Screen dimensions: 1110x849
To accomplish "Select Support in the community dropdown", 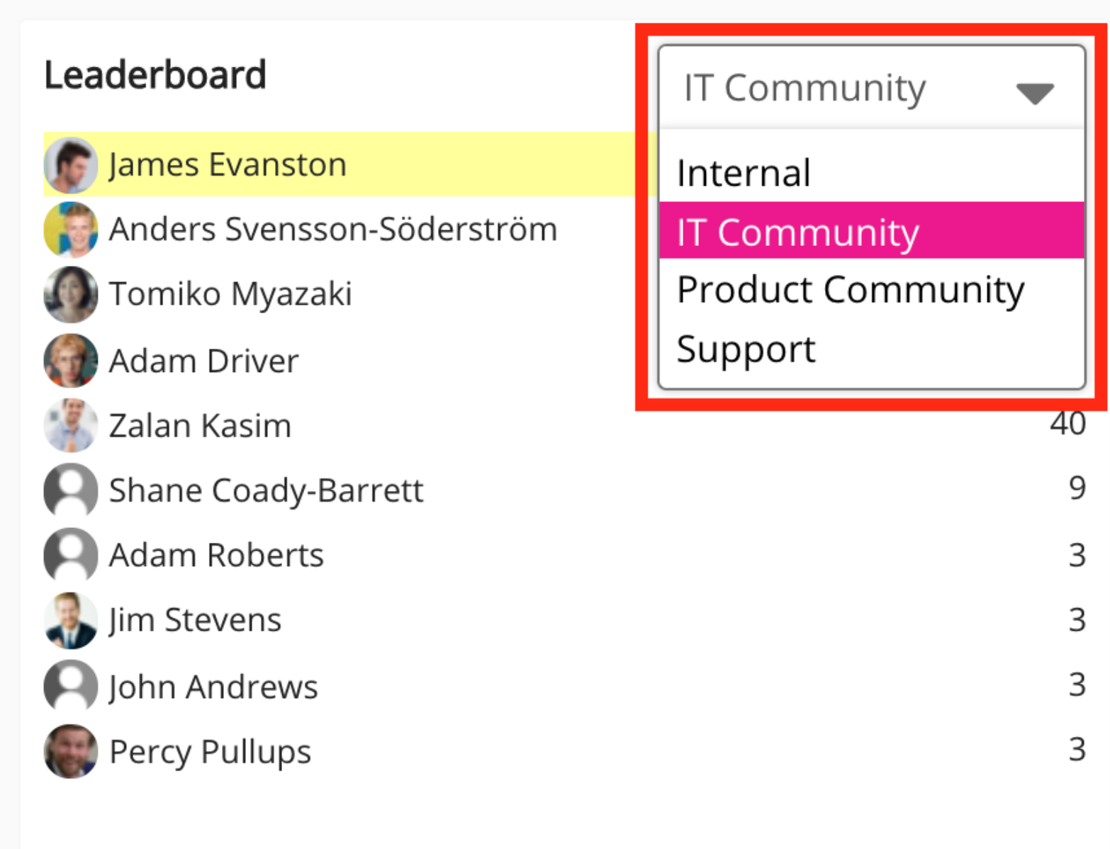I will coord(746,349).
